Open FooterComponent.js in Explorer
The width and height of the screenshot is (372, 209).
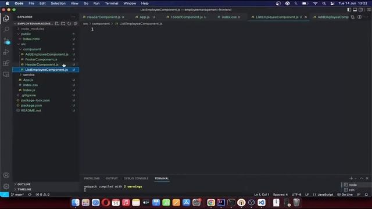coord(41,59)
